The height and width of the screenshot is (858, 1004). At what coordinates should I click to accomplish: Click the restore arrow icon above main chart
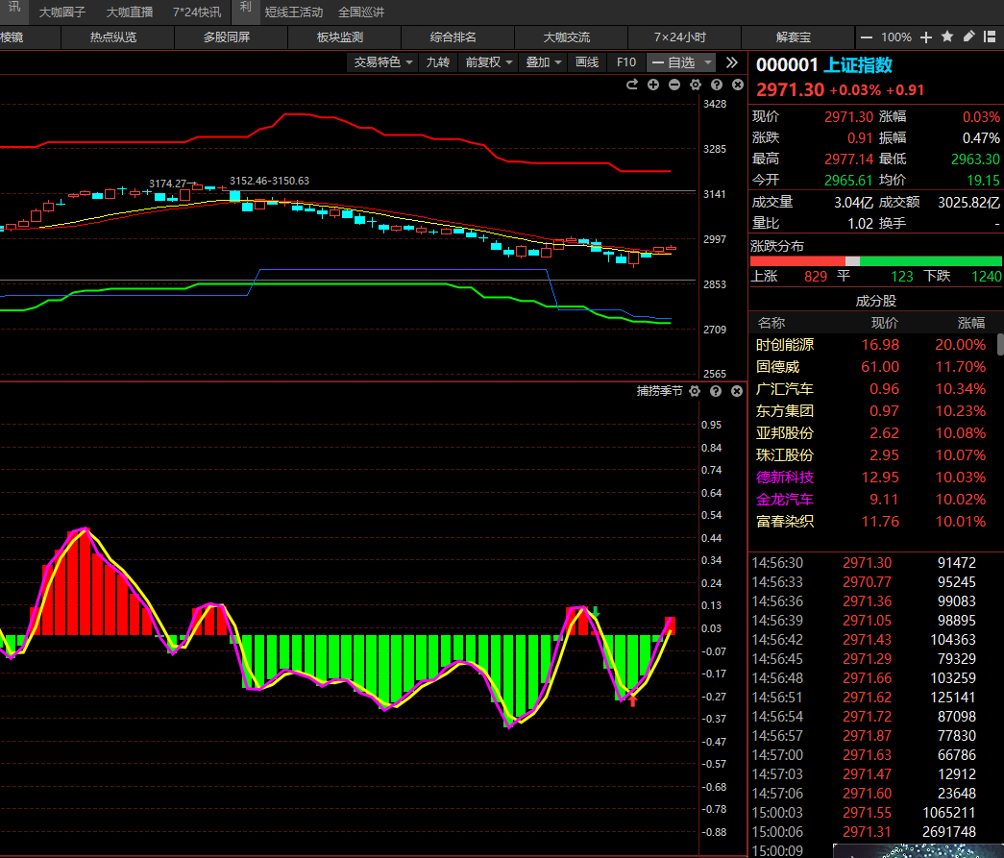632,85
